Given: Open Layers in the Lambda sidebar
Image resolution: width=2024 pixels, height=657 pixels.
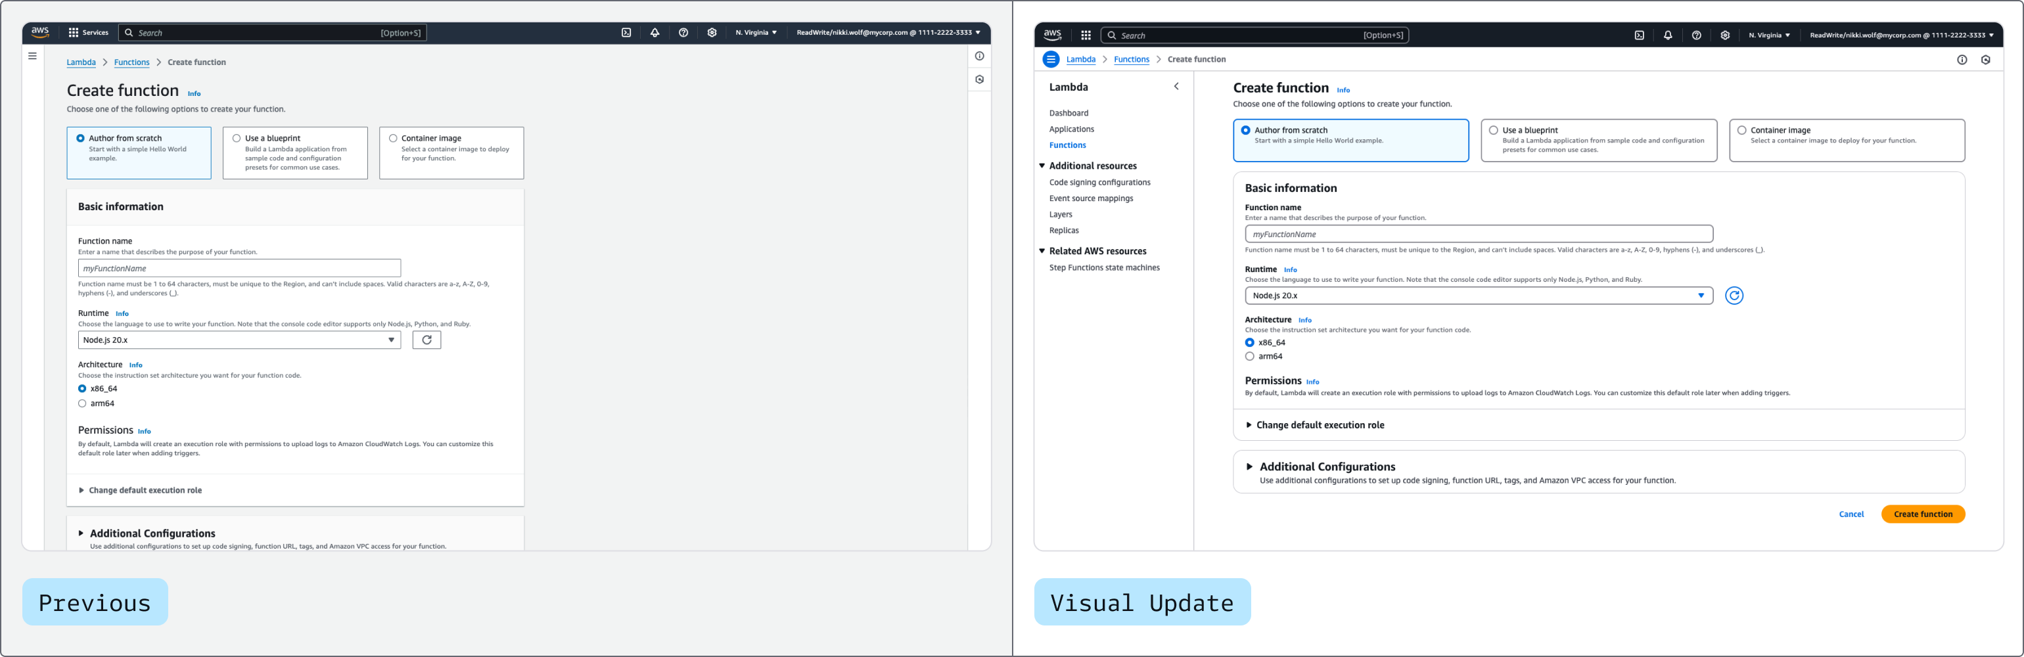Looking at the screenshot, I should coord(1061,215).
